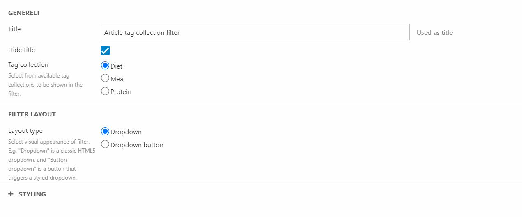The height and width of the screenshot is (217, 522).
Task: Select the Dropdown layout radio button
Action: pos(105,132)
